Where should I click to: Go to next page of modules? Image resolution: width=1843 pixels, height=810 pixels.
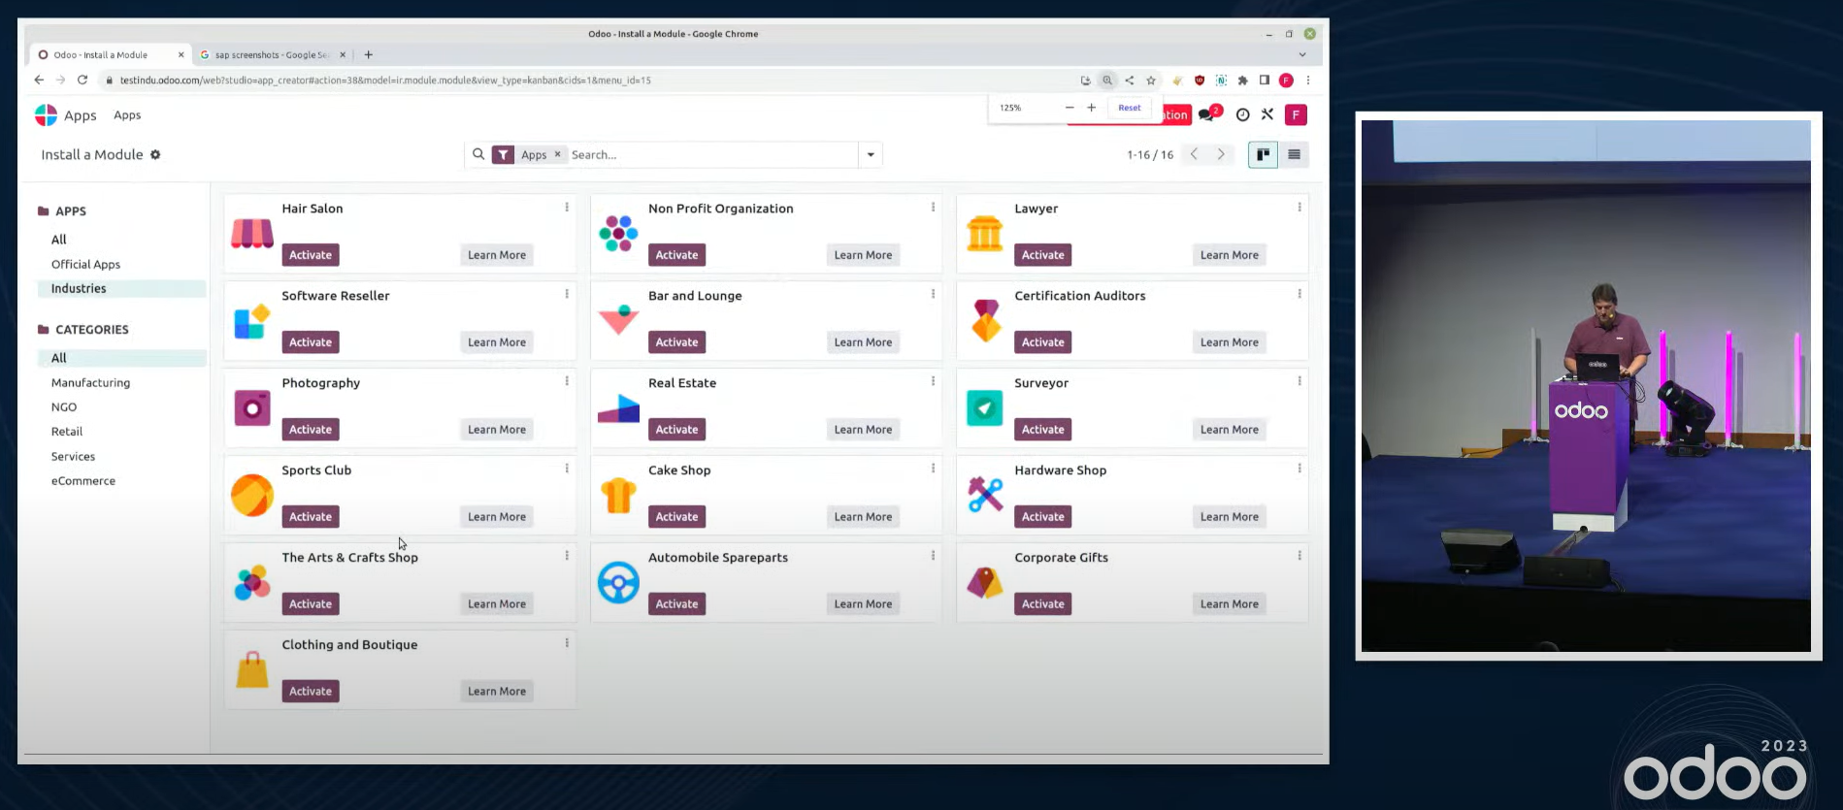pyautogui.click(x=1221, y=154)
